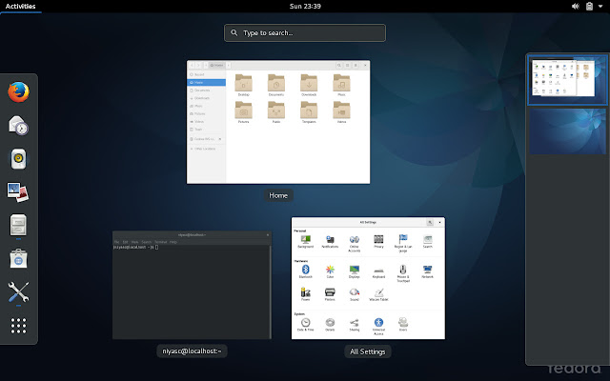Open Printers in All Settings
The image size is (610, 381).
(x=330, y=294)
